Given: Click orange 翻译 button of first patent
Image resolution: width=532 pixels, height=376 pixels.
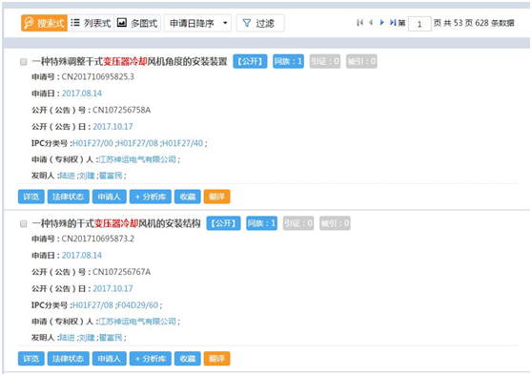Looking at the screenshot, I should pyautogui.click(x=216, y=197).
